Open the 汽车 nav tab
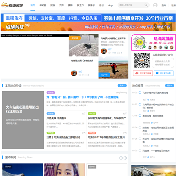 pos(62,5)
